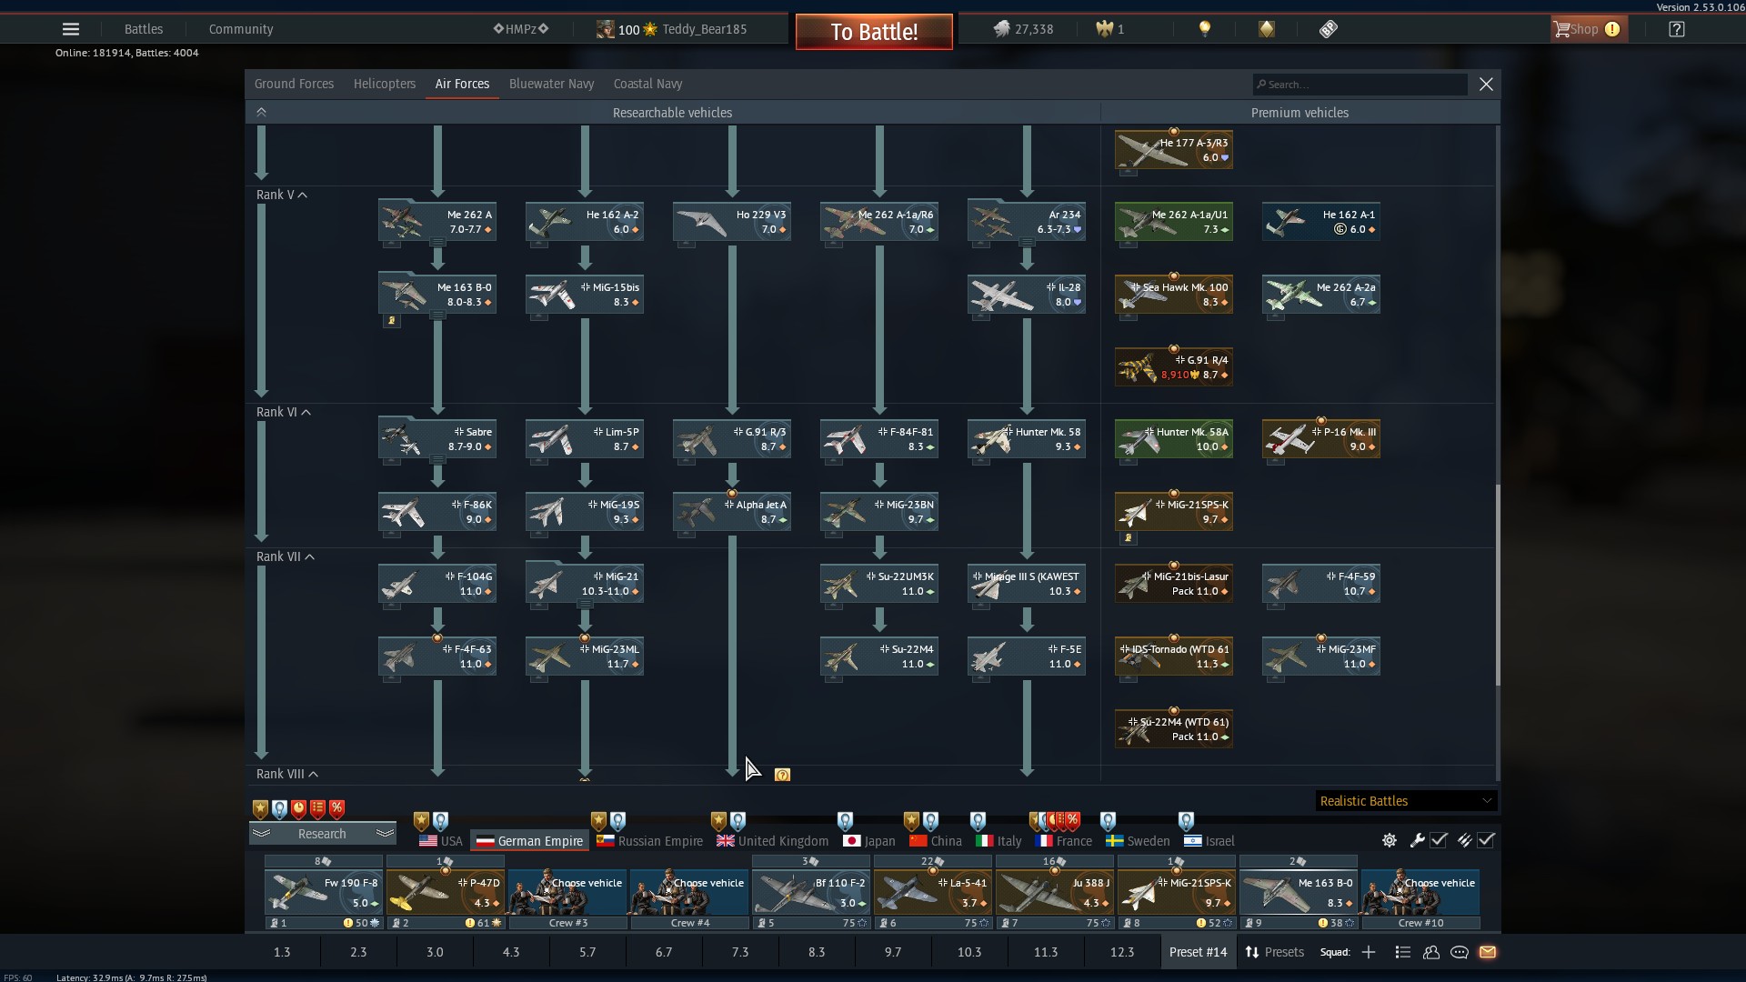
Task: Open the main hamburger menu
Action: 70,29
